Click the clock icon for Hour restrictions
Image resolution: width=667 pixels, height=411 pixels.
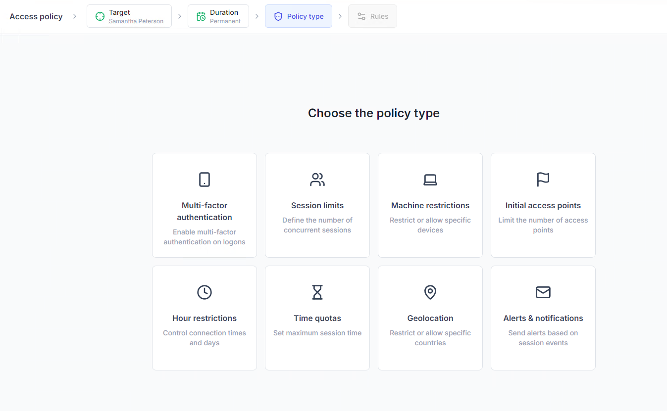[205, 292]
